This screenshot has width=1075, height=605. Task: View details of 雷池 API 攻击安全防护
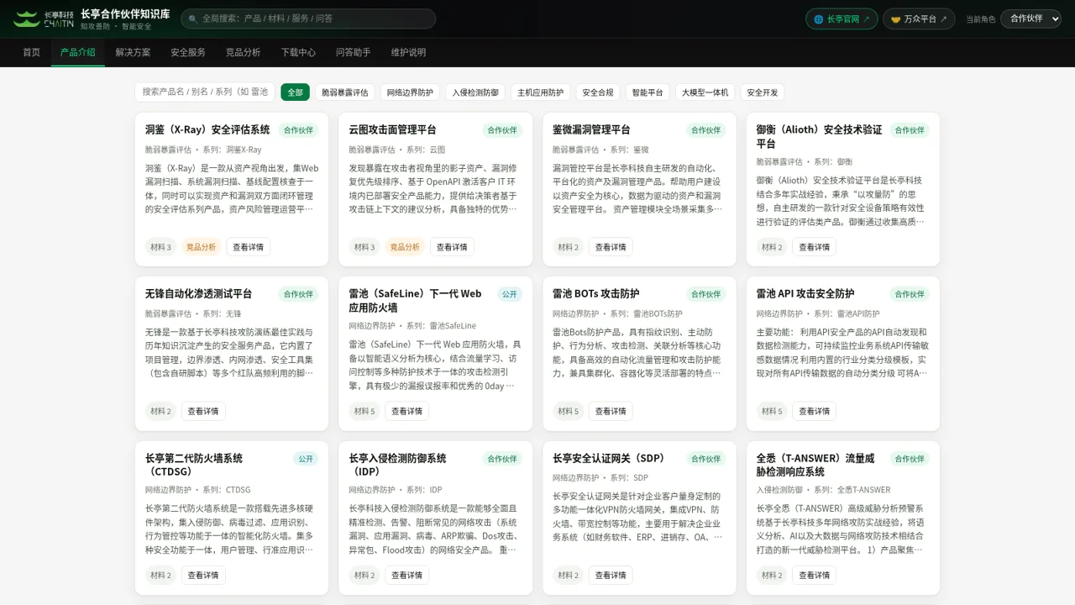[x=815, y=411]
